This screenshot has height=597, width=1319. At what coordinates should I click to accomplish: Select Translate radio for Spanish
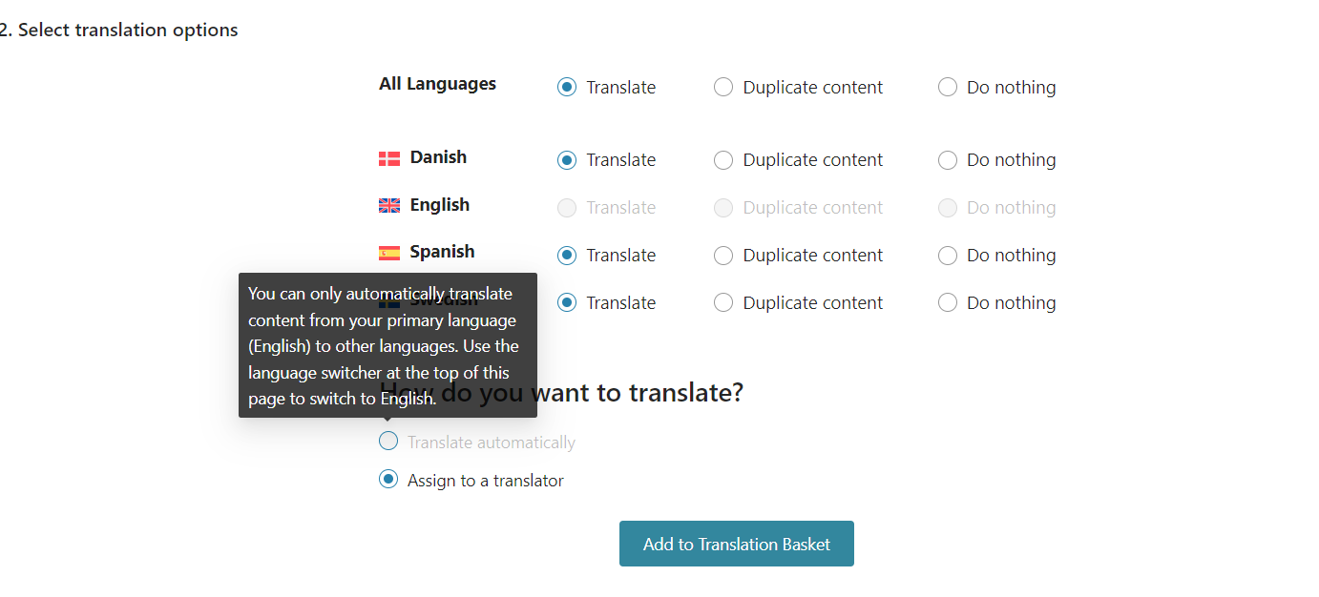567,256
